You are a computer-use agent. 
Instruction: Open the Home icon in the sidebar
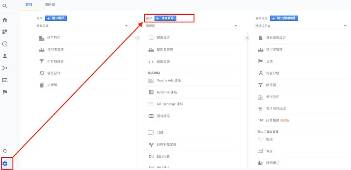5,20
